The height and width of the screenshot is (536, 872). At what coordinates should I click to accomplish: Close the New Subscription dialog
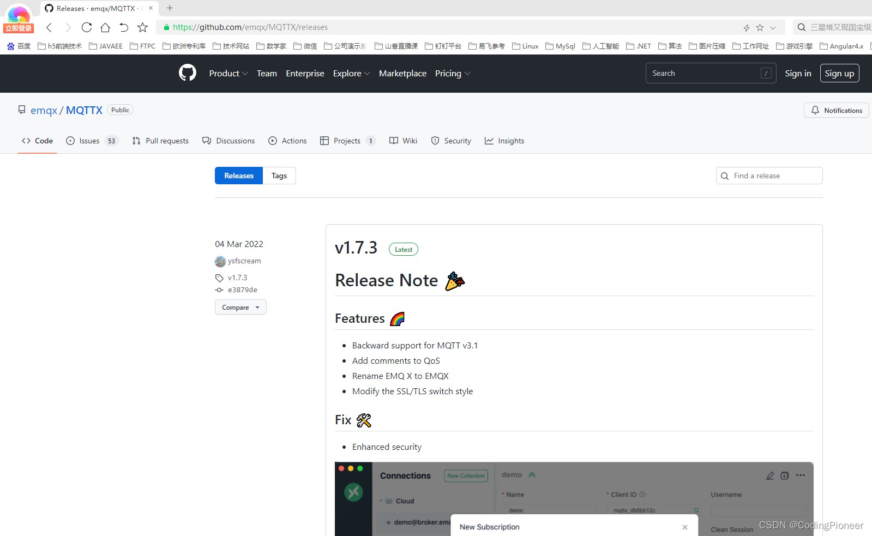(685, 527)
